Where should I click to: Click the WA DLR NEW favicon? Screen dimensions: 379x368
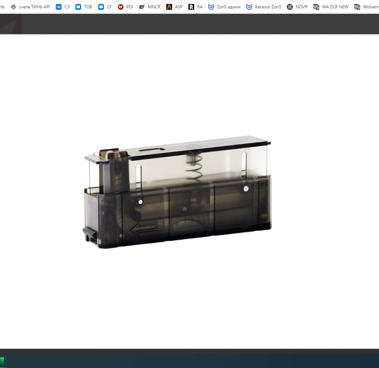(x=316, y=7)
